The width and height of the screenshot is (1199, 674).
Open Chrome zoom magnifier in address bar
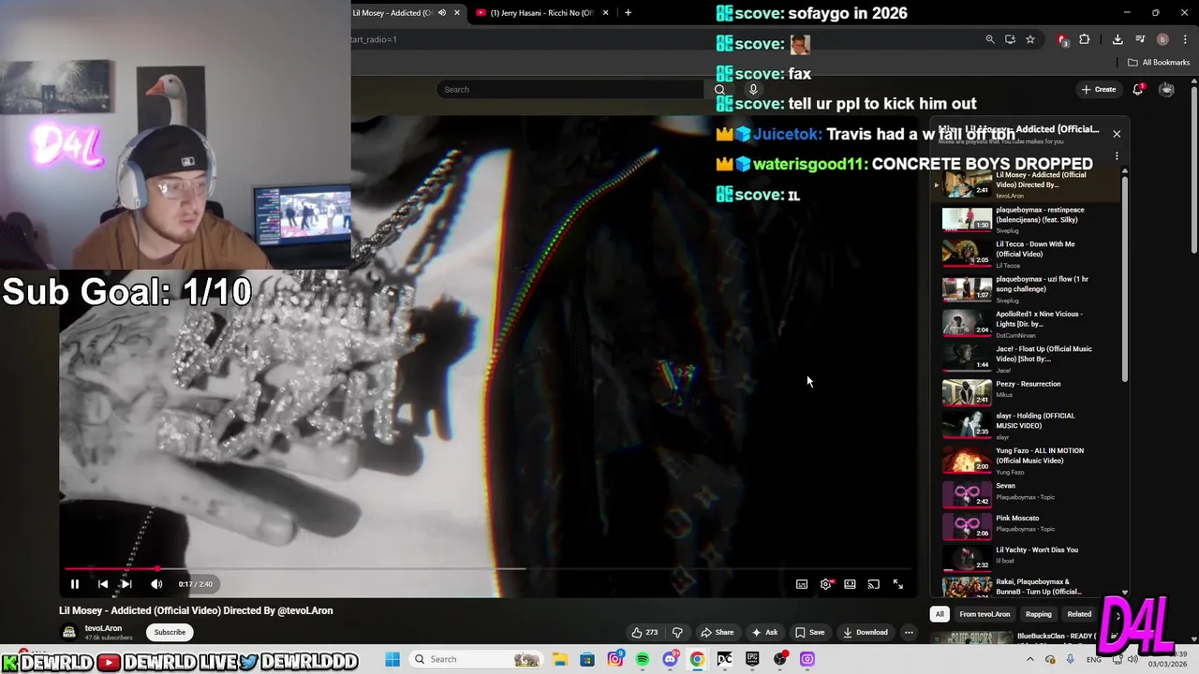coord(990,39)
